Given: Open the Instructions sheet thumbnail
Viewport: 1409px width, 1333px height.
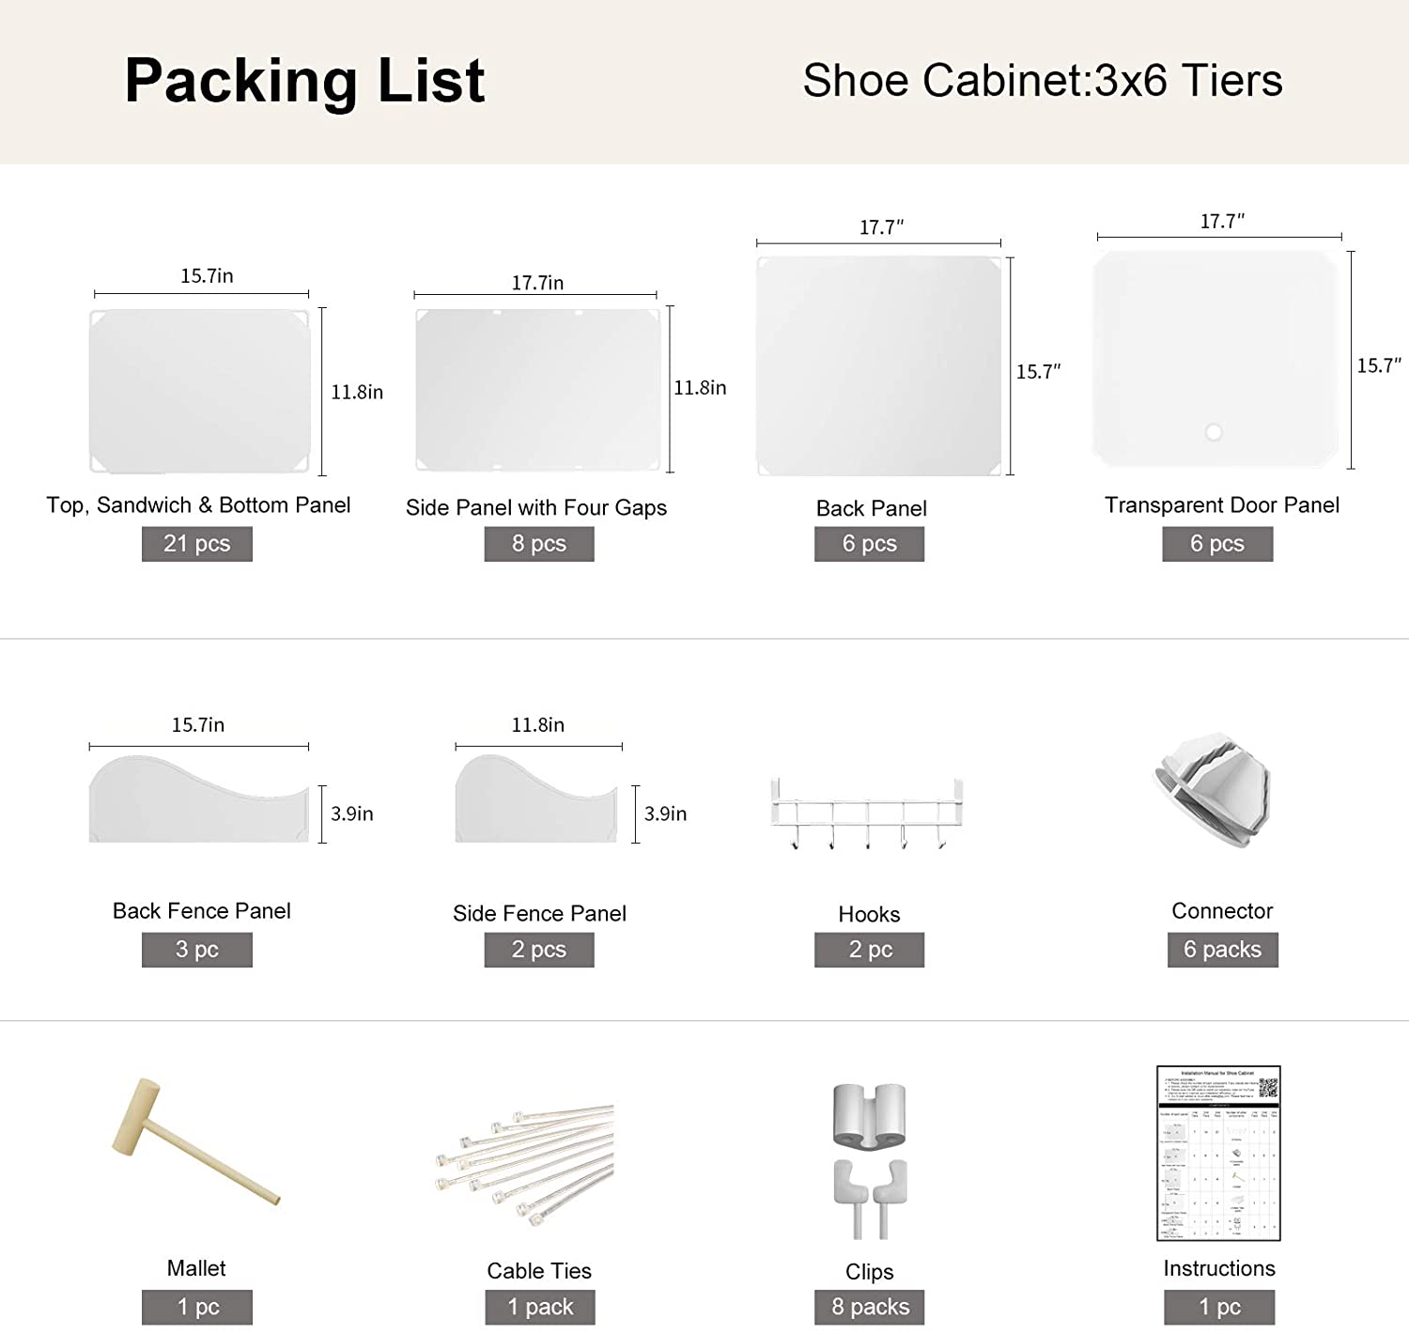Looking at the screenshot, I should tap(1218, 1153).
